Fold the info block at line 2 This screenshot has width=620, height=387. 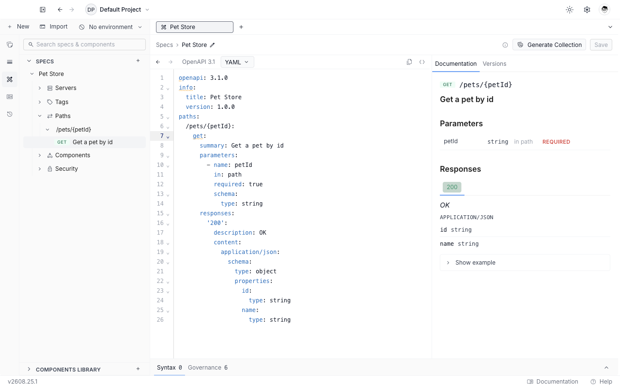coord(168,88)
